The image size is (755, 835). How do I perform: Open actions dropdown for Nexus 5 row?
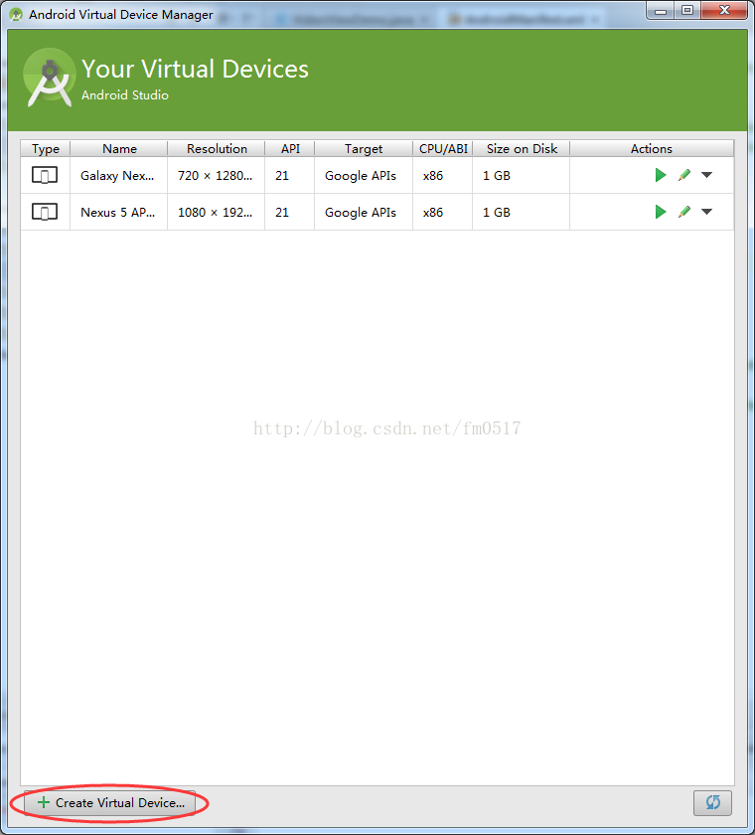point(706,212)
